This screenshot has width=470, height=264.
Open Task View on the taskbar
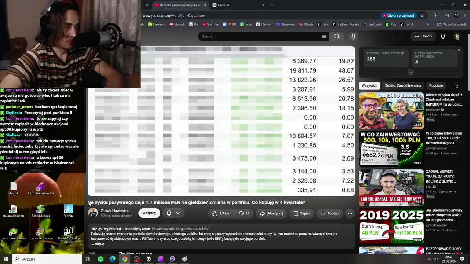click(x=88, y=259)
